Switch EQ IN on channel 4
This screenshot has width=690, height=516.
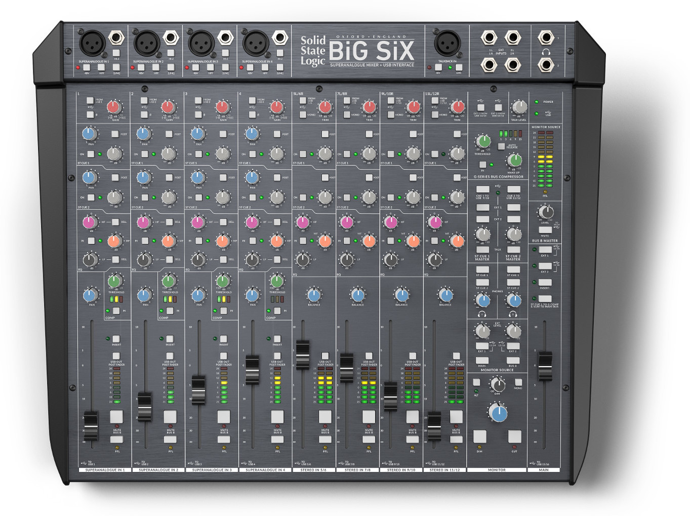253,241
